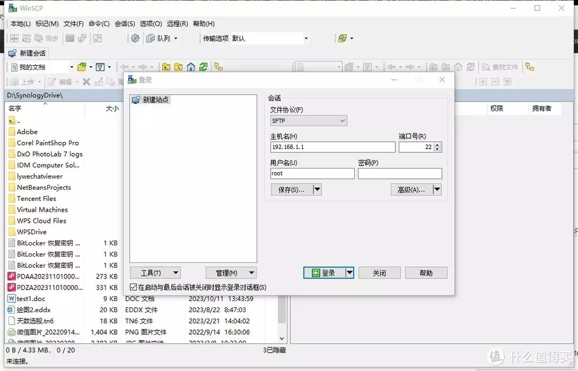578x371 pixels.
Task: Click the local forward arrow icon
Action: (143, 67)
